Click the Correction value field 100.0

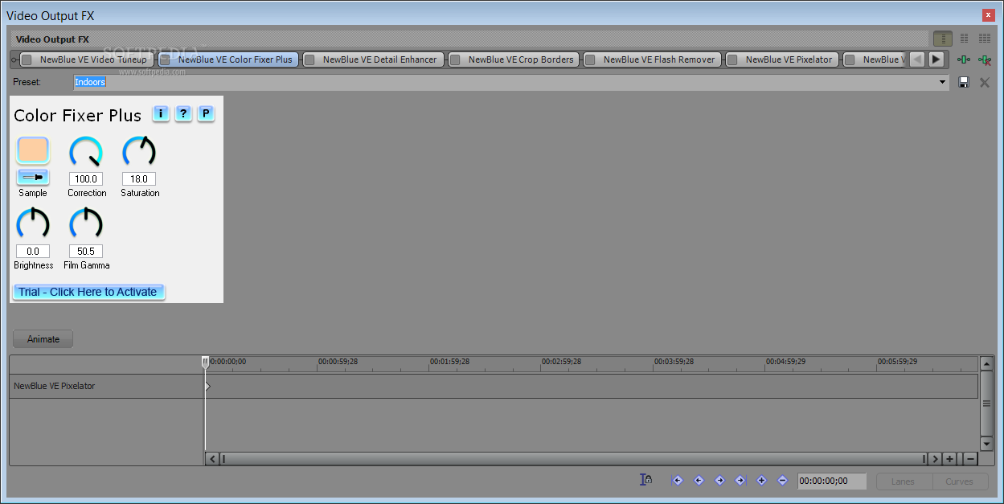86,178
